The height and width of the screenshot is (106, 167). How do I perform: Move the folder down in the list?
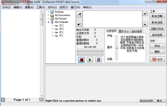(x=145, y=24)
